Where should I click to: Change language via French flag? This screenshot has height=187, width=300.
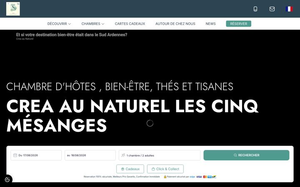pos(289,9)
